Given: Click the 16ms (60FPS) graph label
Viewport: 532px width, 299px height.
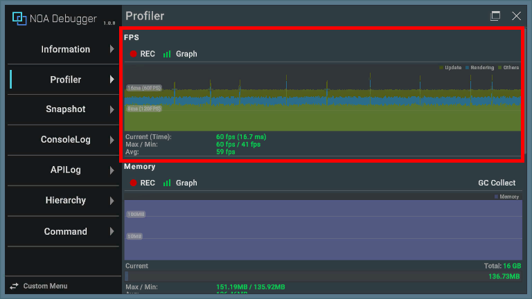Looking at the screenshot, I should [144, 88].
